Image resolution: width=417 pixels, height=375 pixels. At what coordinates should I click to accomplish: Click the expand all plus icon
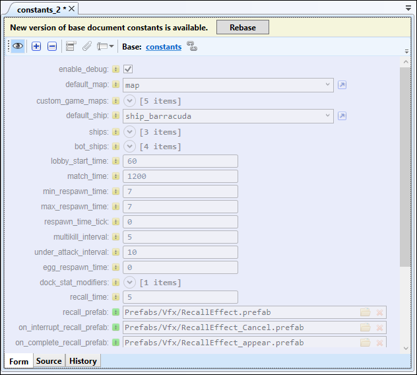[x=36, y=46]
